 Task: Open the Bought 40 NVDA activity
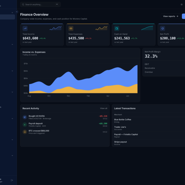(65, 117)
